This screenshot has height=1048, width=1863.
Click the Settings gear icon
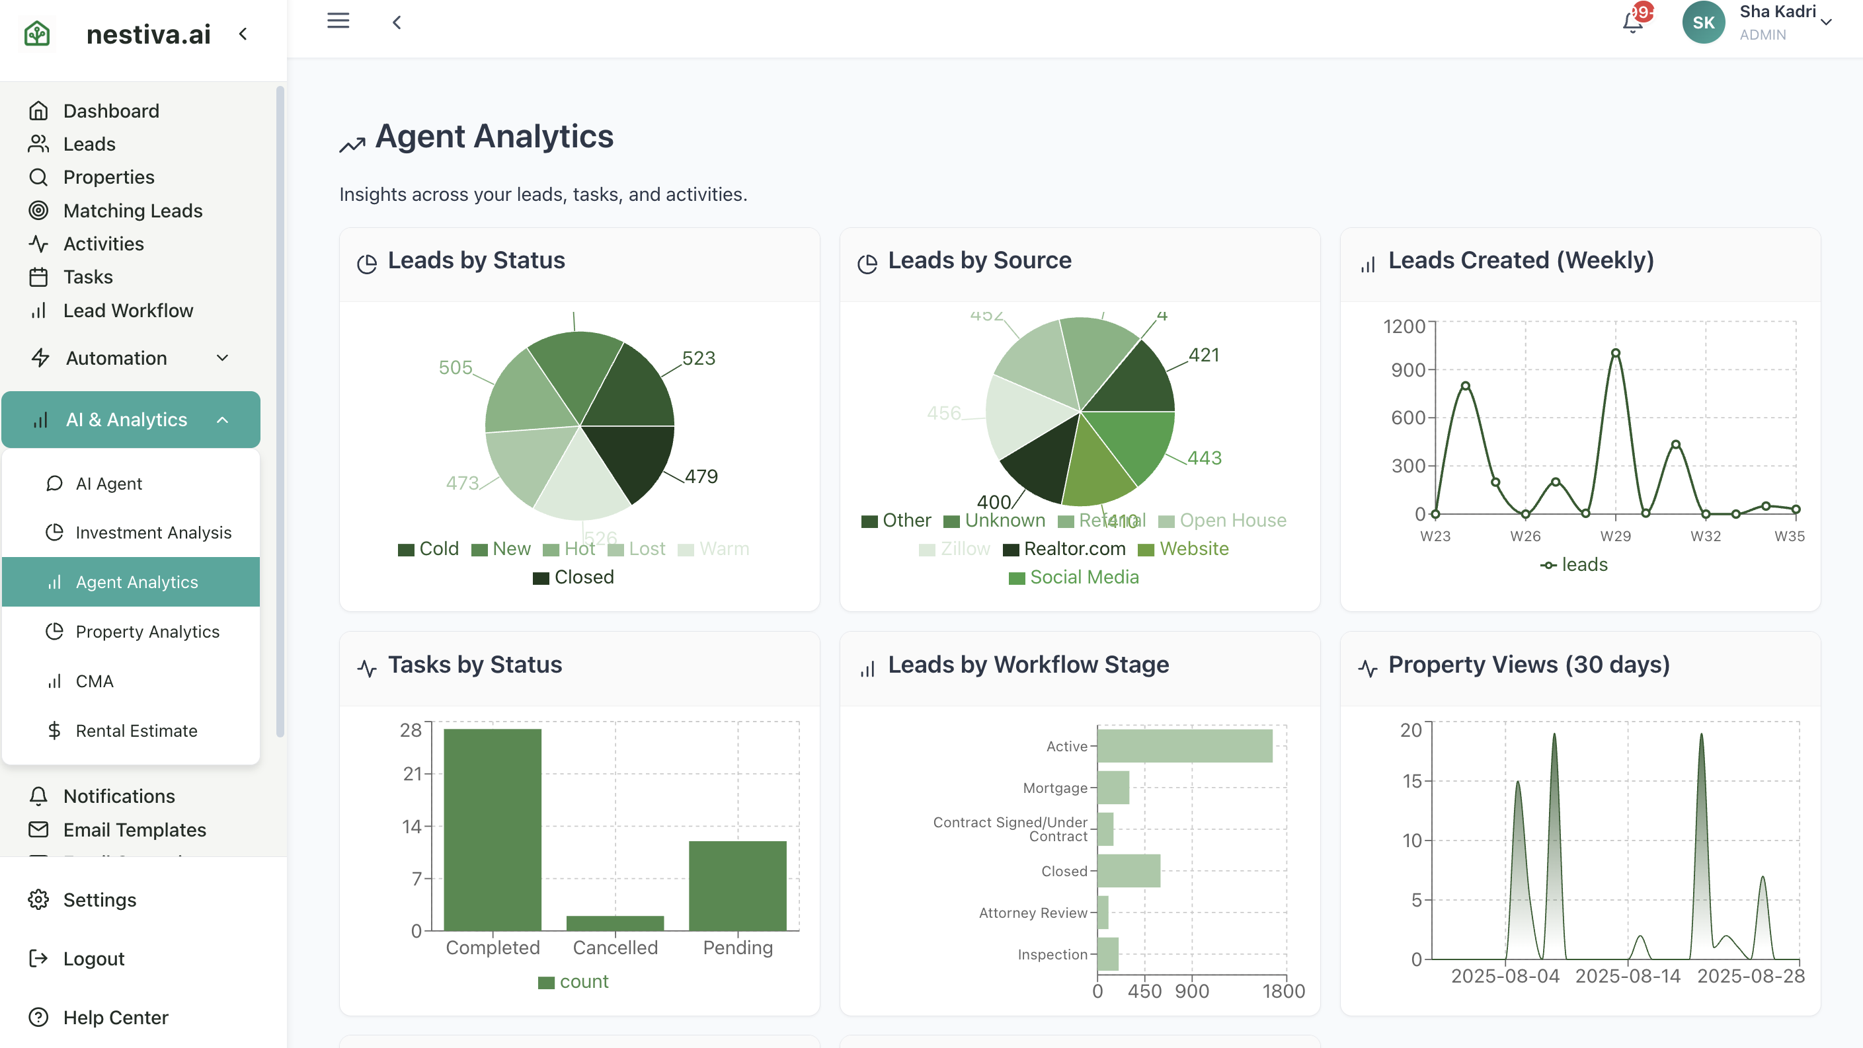click(x=38, y=899)
